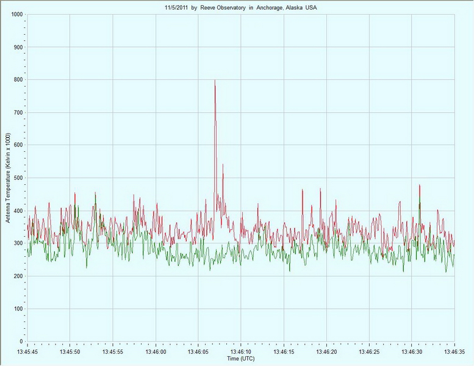The height and width of the screenshot is (366, 474).
Task: Select the 13:46:20 time axis label
Action: [326, 352]
